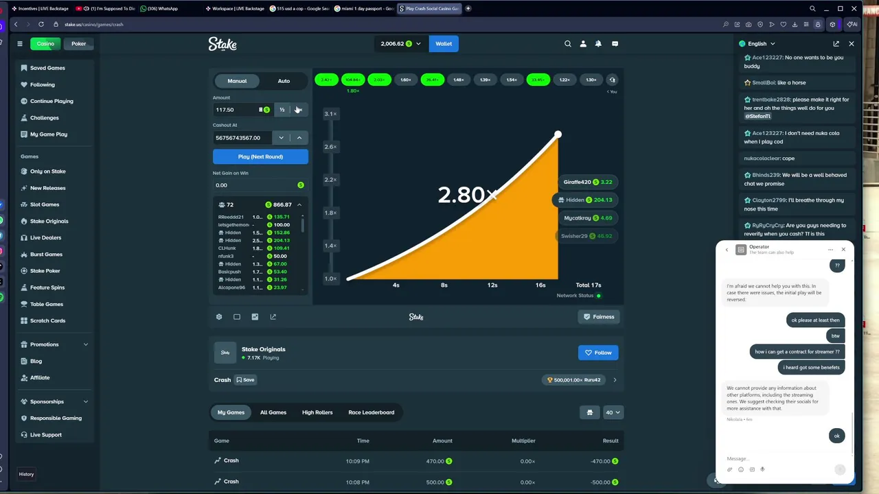The width and height of the screenshot is (879, 494).
Task: Reload the page in the browser
Action: 41,24
